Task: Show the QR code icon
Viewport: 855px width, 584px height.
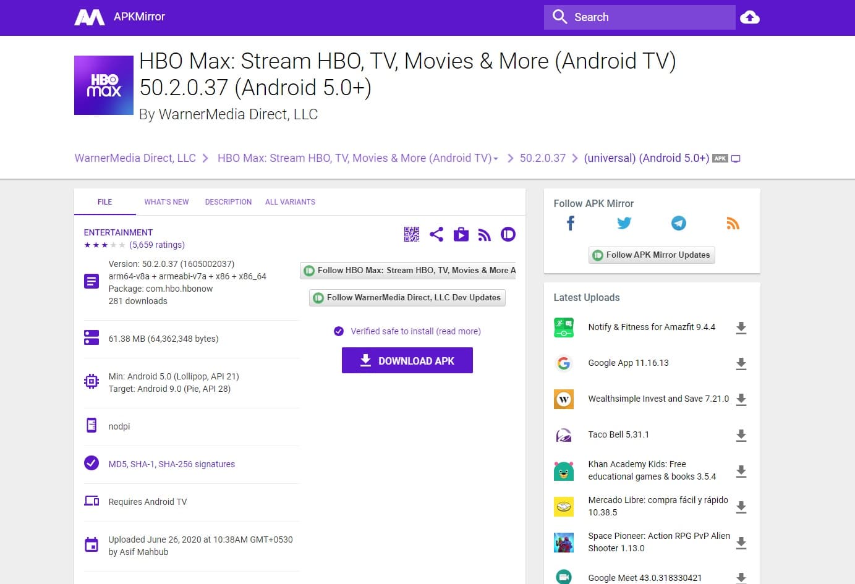Action: click(x=412, y=234)
